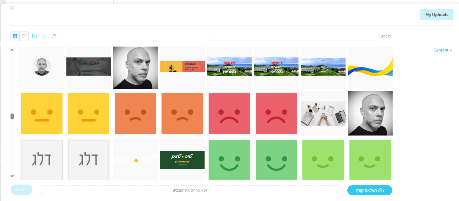Click the בחירה select button

[21, 190]
